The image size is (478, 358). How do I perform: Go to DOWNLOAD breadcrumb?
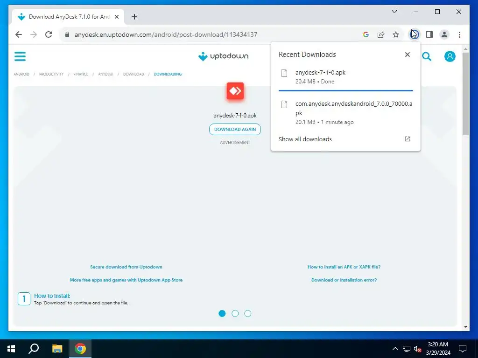click(134, 74)
